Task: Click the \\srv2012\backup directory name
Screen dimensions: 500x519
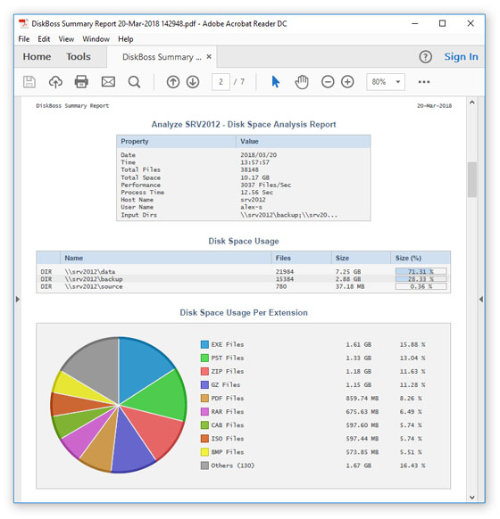Action: pos(94,279)
